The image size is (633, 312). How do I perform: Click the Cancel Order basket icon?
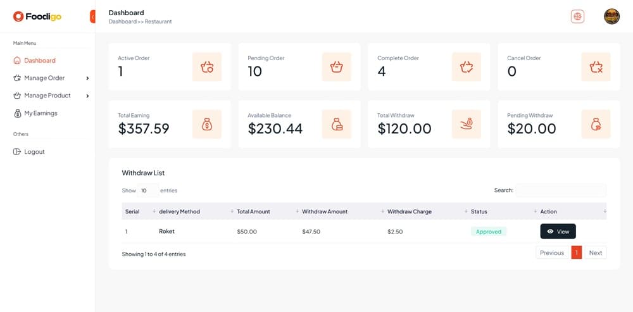(x=596, y=66)
